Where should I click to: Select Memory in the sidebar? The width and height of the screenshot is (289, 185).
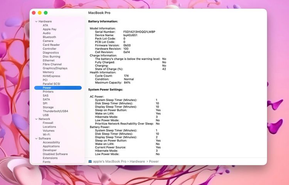click(48, 72)
